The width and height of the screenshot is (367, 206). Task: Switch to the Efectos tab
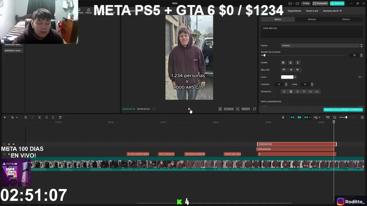[x=346, y=19]
